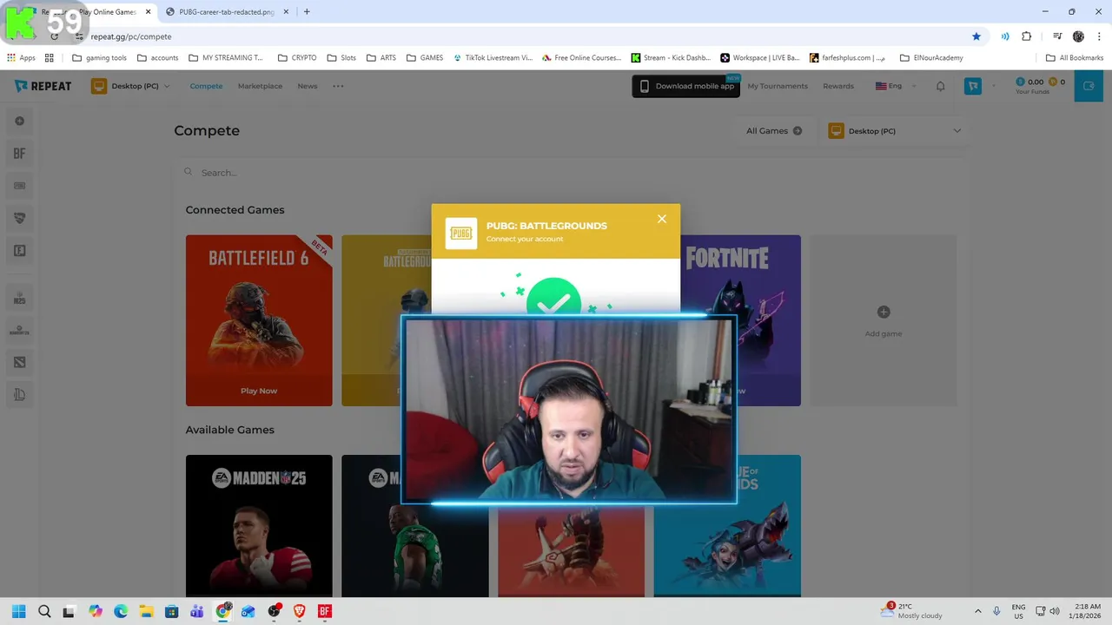Open the three-dot more menu in navbar
The height and width of the screenshot is (625, 1112).
tap(338, 86)
